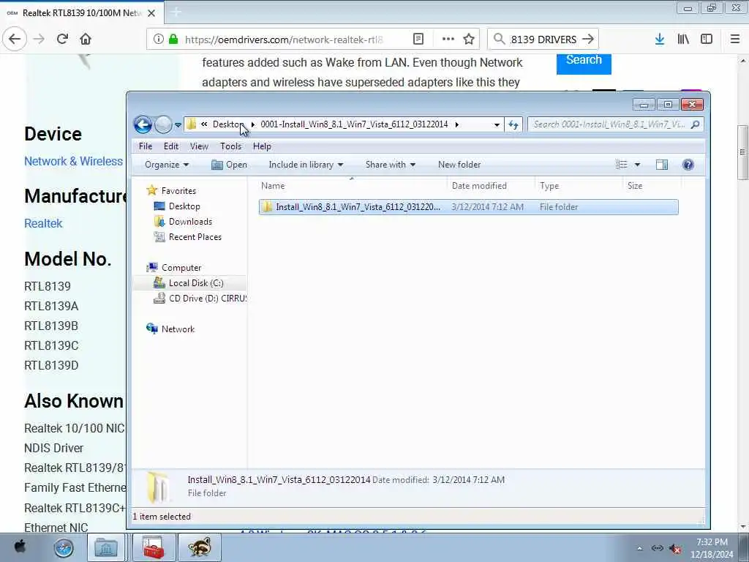Show the Explorer preview pane
This screenshot has width=749, height=562.
click(x=661, y=165)
